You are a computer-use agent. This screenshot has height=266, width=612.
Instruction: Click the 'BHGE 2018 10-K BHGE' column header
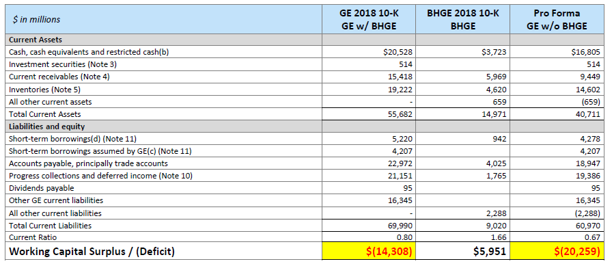coord(462,19)
